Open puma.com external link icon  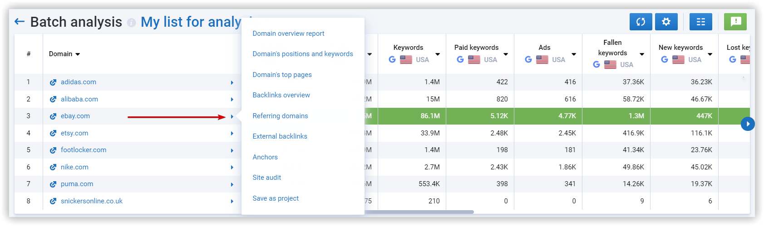53,184
